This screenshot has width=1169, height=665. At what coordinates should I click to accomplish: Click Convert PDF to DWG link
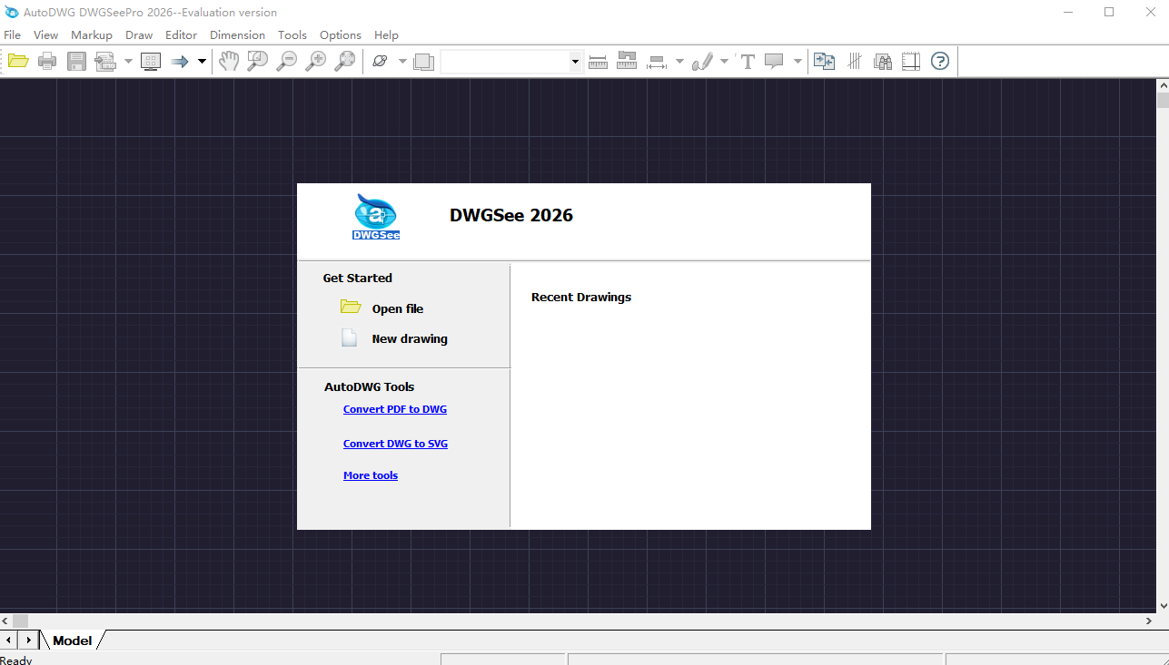point(394,409)
